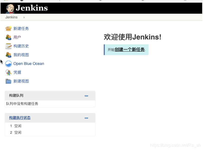
Task: Open the 新建视图 link
Action: (21, 81)
